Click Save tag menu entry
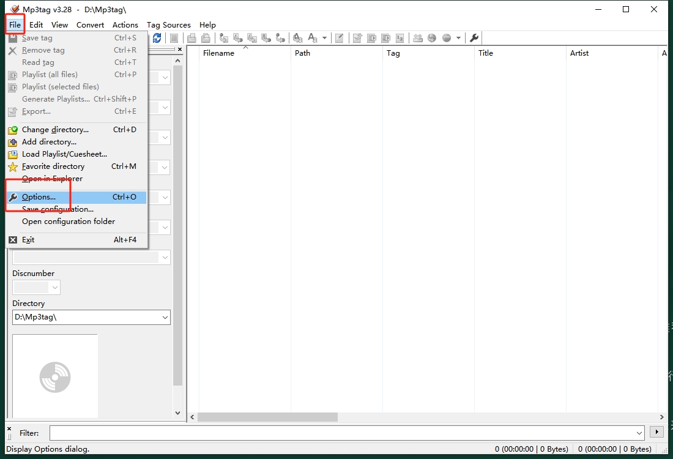 pos(77,38)
